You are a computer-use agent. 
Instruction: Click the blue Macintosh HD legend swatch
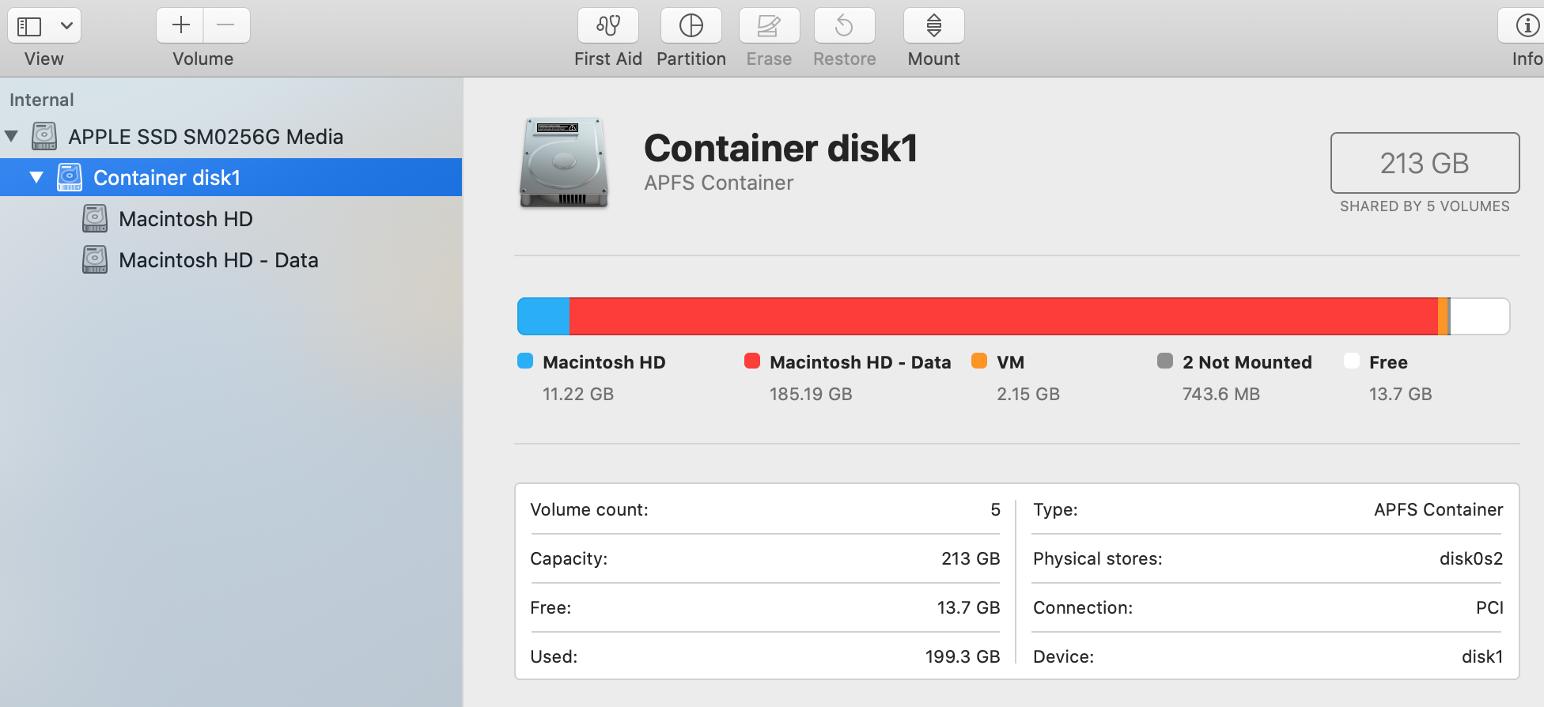[x=525, y=361]
